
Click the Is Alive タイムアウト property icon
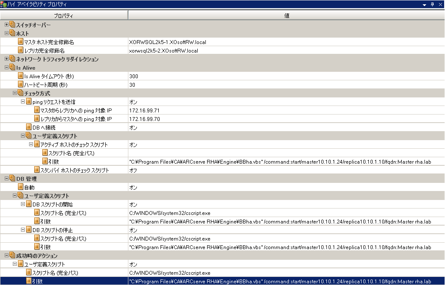[x=21, y=76]
